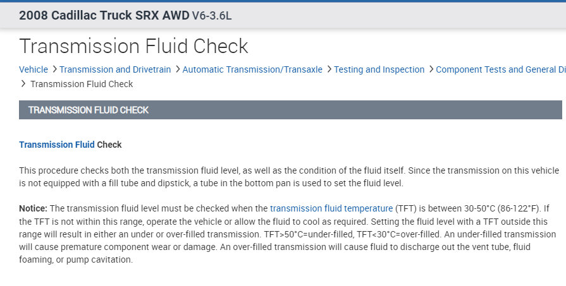Click chevron after Automatic Transmission/Transaxle
The height and width of the screenshot is (286, 566).
click(x=329, y=69)
